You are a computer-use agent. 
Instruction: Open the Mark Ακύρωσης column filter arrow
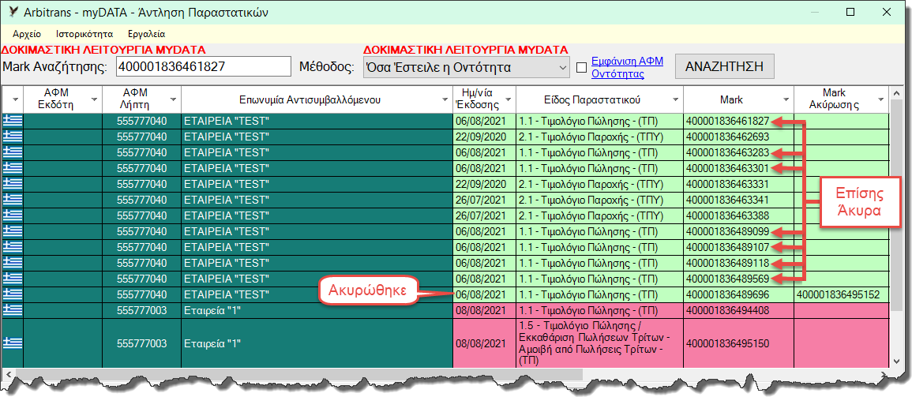click(880, 100)
